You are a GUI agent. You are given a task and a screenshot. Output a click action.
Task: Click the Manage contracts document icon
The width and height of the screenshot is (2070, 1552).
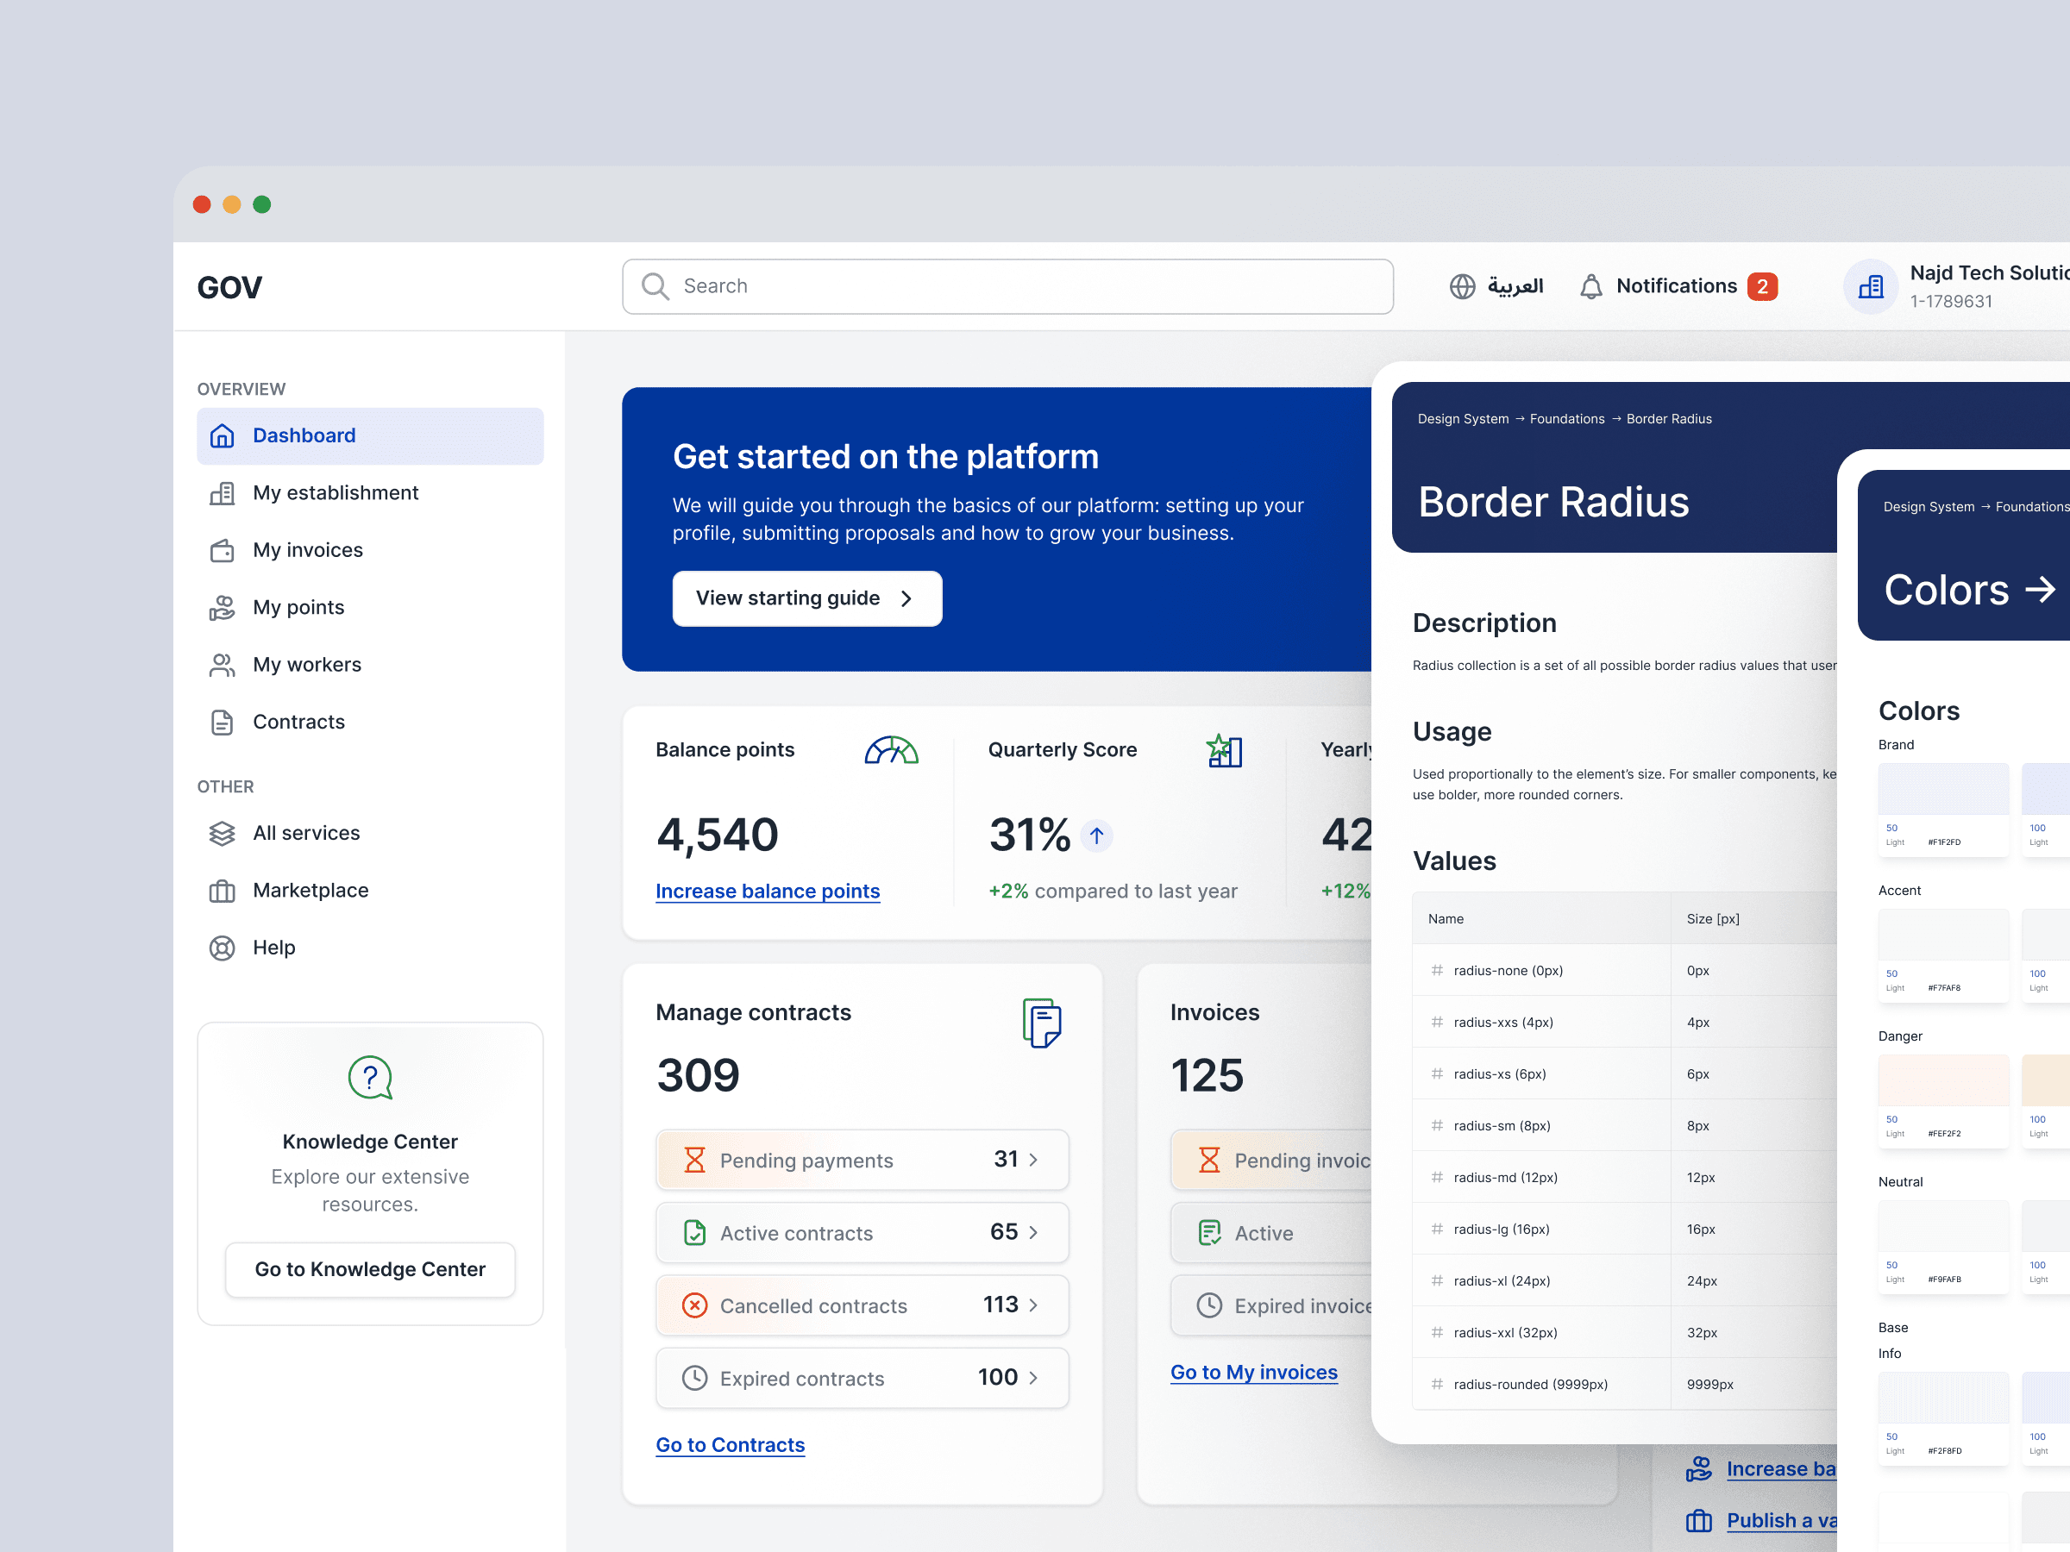1041,1023
